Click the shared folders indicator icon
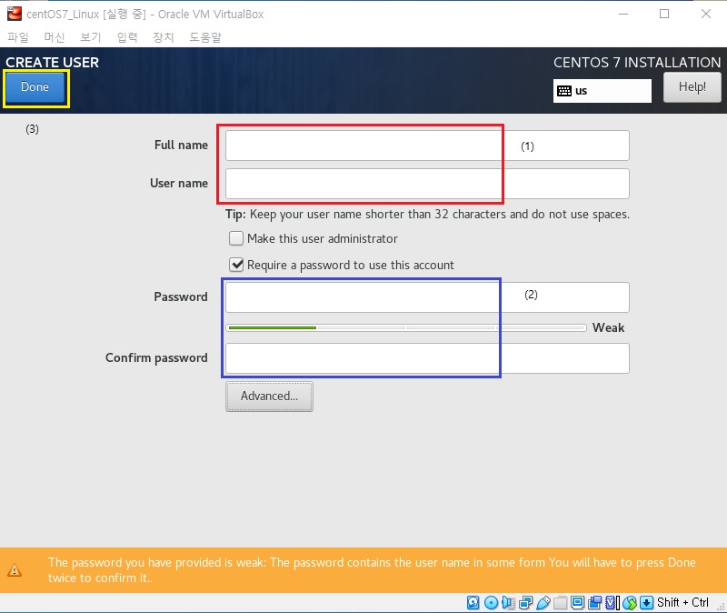727x613 pixels. click(561, 602)
